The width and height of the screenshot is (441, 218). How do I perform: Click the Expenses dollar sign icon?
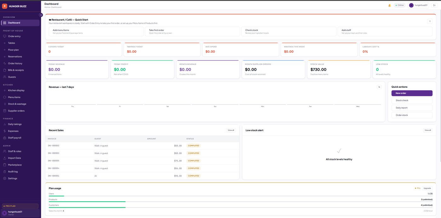coord(5,131)
